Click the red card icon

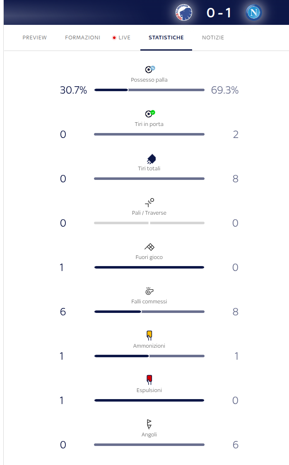pos(149,380)
